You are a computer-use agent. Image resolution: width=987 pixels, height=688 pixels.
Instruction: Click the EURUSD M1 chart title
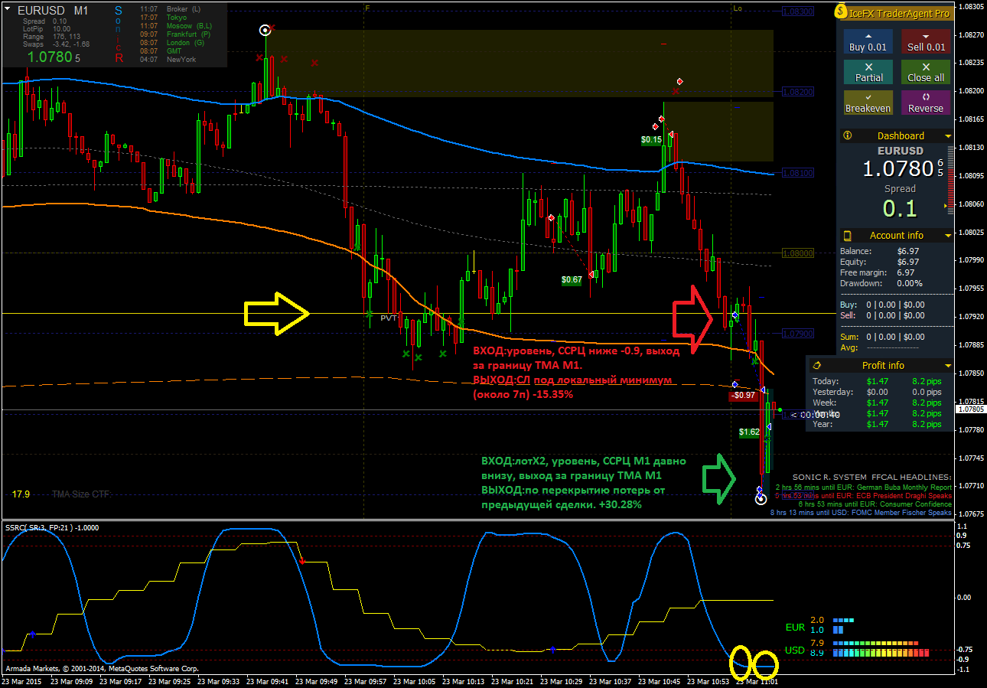pos(53,11)
